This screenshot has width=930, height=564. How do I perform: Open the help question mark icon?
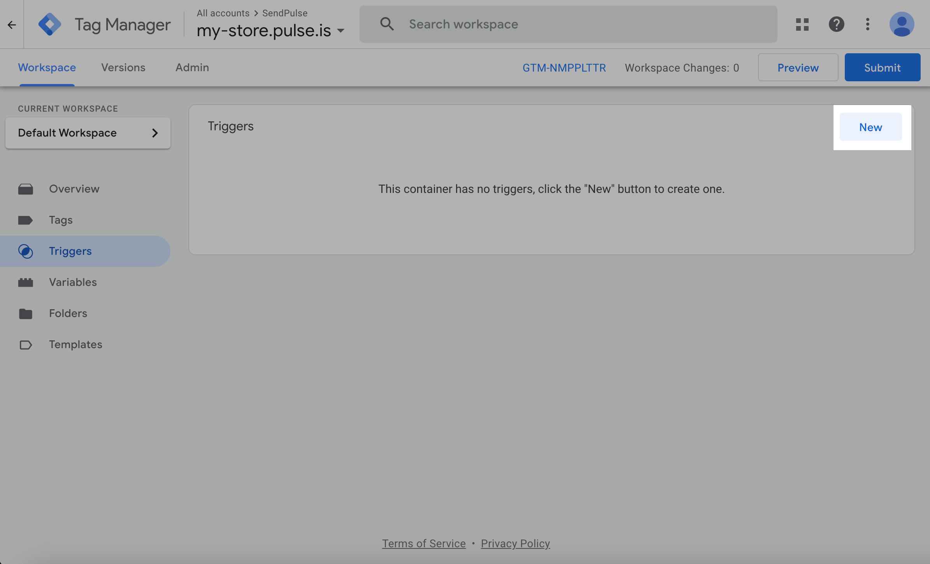836,25
